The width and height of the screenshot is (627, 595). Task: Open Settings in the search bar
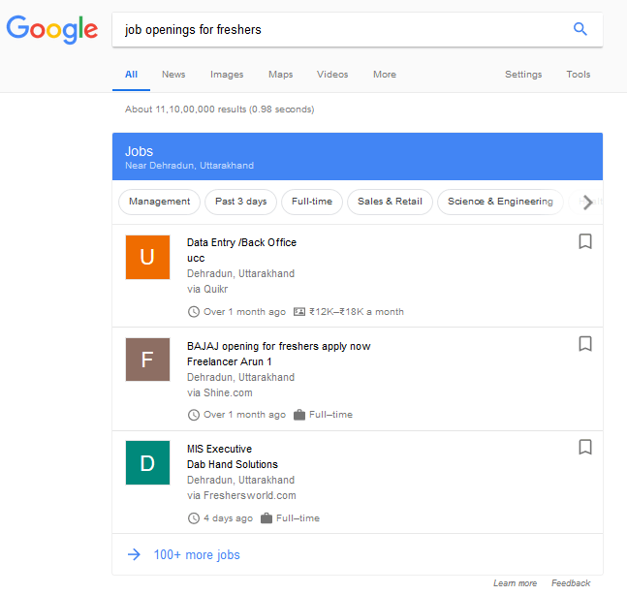point(523,75)
